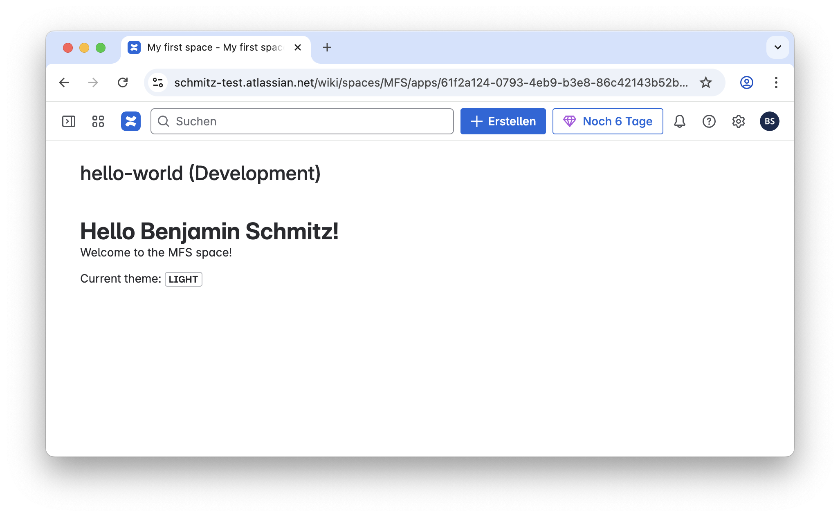Bookmark this page with the star icon
The width and height of the screenshot is (840, 517).
(x=706, y=82)
